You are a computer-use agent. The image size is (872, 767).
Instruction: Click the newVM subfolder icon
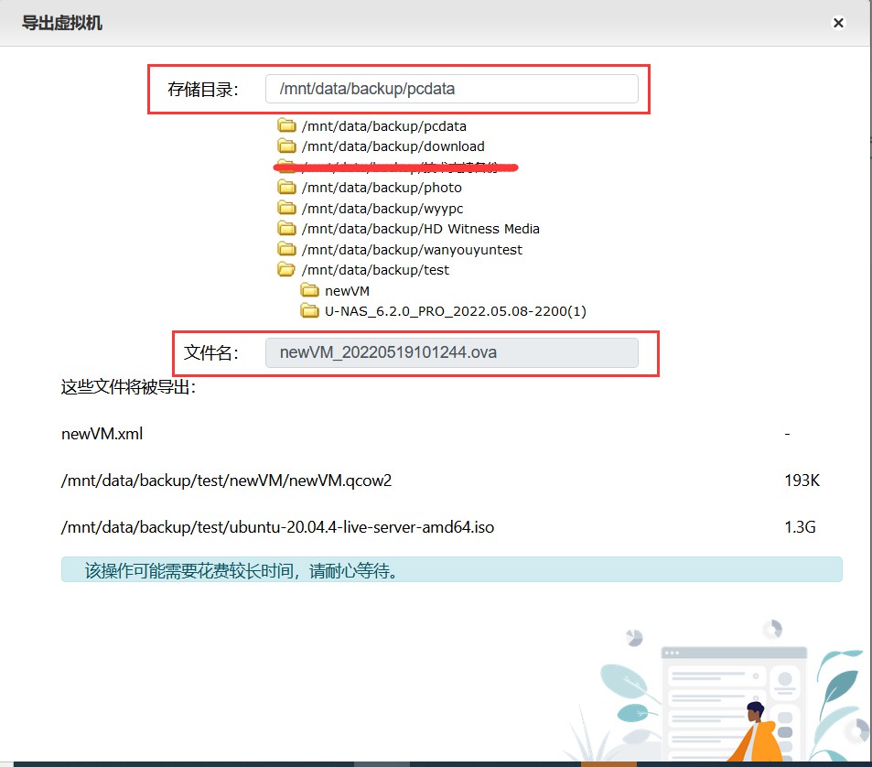[x=309, y=291]
